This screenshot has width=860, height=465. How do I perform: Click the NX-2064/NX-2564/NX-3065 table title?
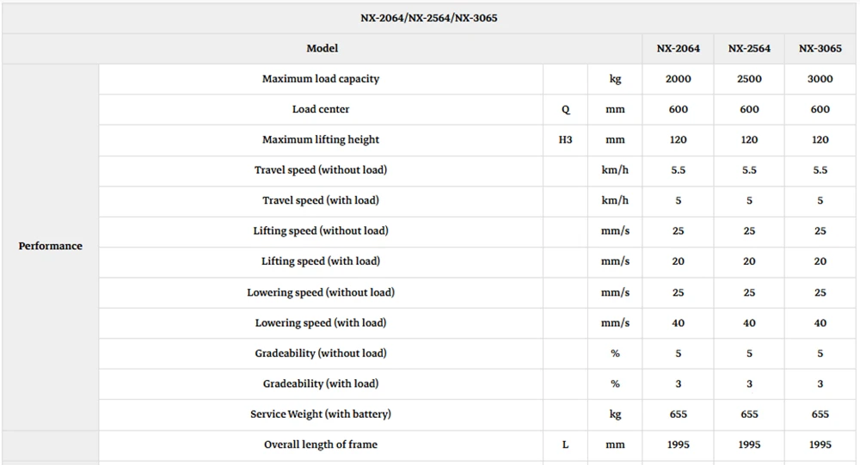pos(429,18)
